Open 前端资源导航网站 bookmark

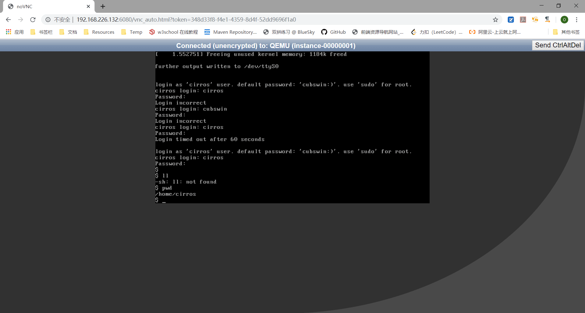tap(378, 32)
